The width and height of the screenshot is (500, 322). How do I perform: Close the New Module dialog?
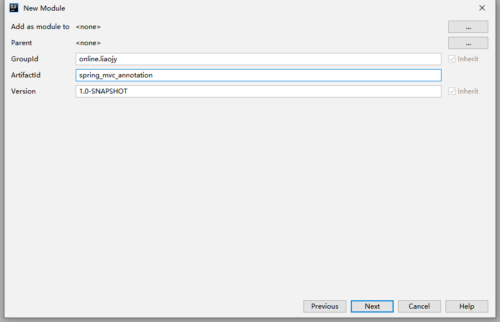(x=482, y=8)
